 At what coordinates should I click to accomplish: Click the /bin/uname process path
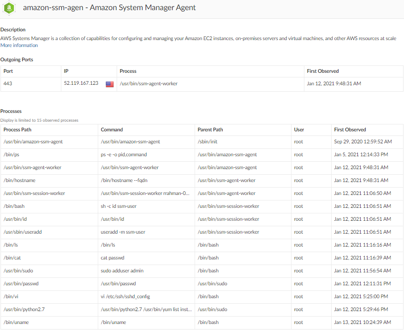16,322
